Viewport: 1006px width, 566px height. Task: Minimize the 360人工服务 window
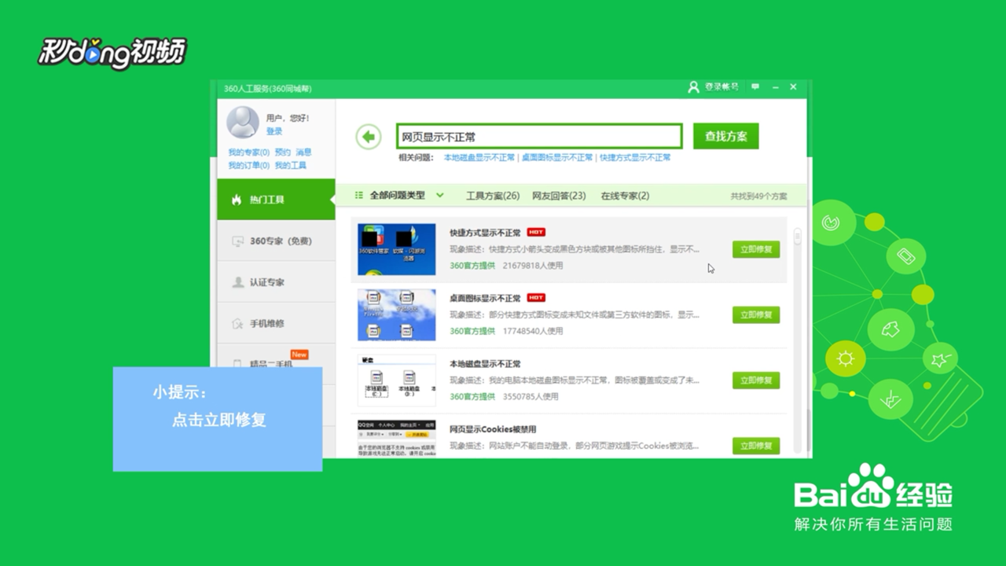click(775, 87)
